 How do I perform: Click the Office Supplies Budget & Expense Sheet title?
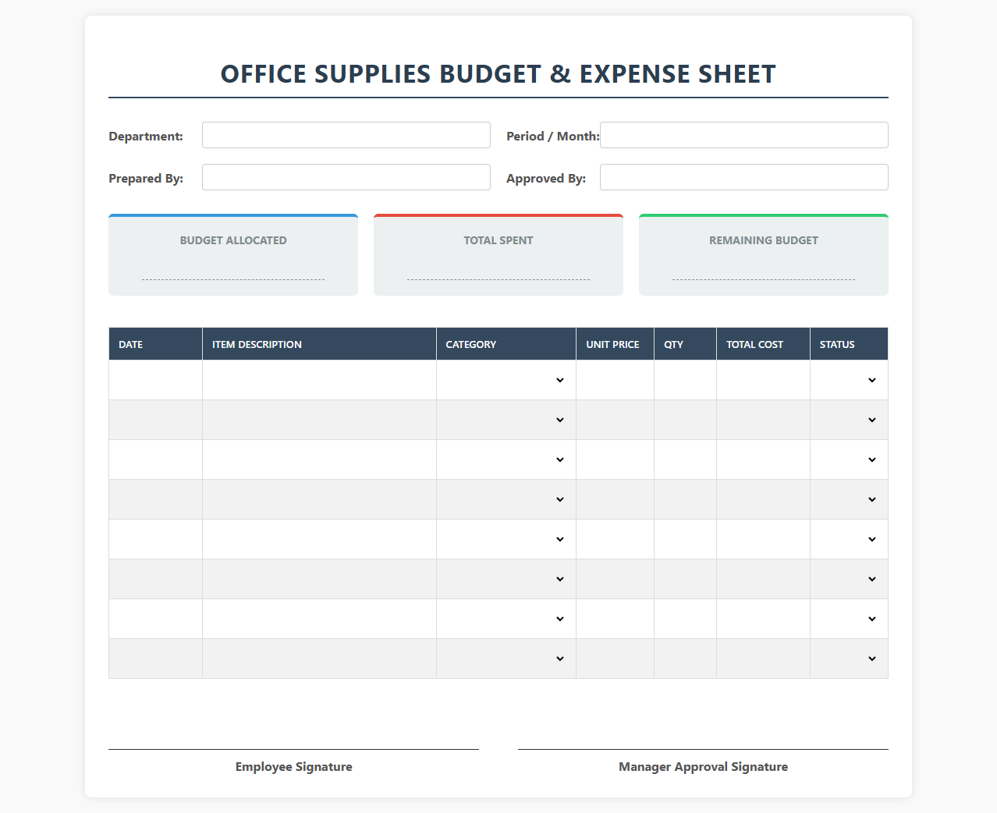[x=499, y=73]
